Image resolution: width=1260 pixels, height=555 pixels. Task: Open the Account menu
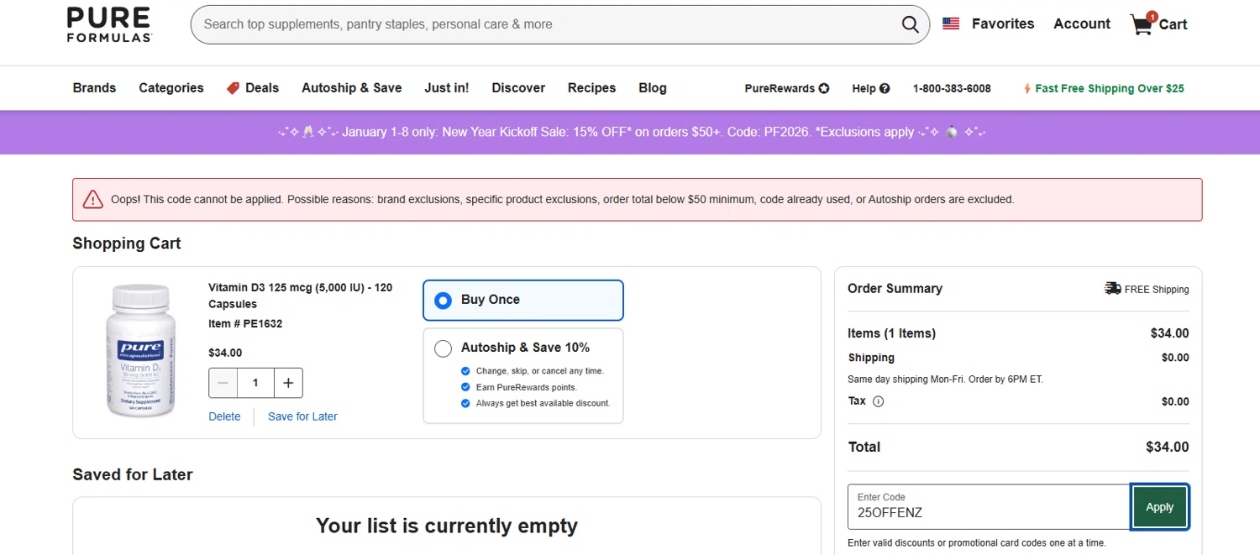(x=1082, y=24)
